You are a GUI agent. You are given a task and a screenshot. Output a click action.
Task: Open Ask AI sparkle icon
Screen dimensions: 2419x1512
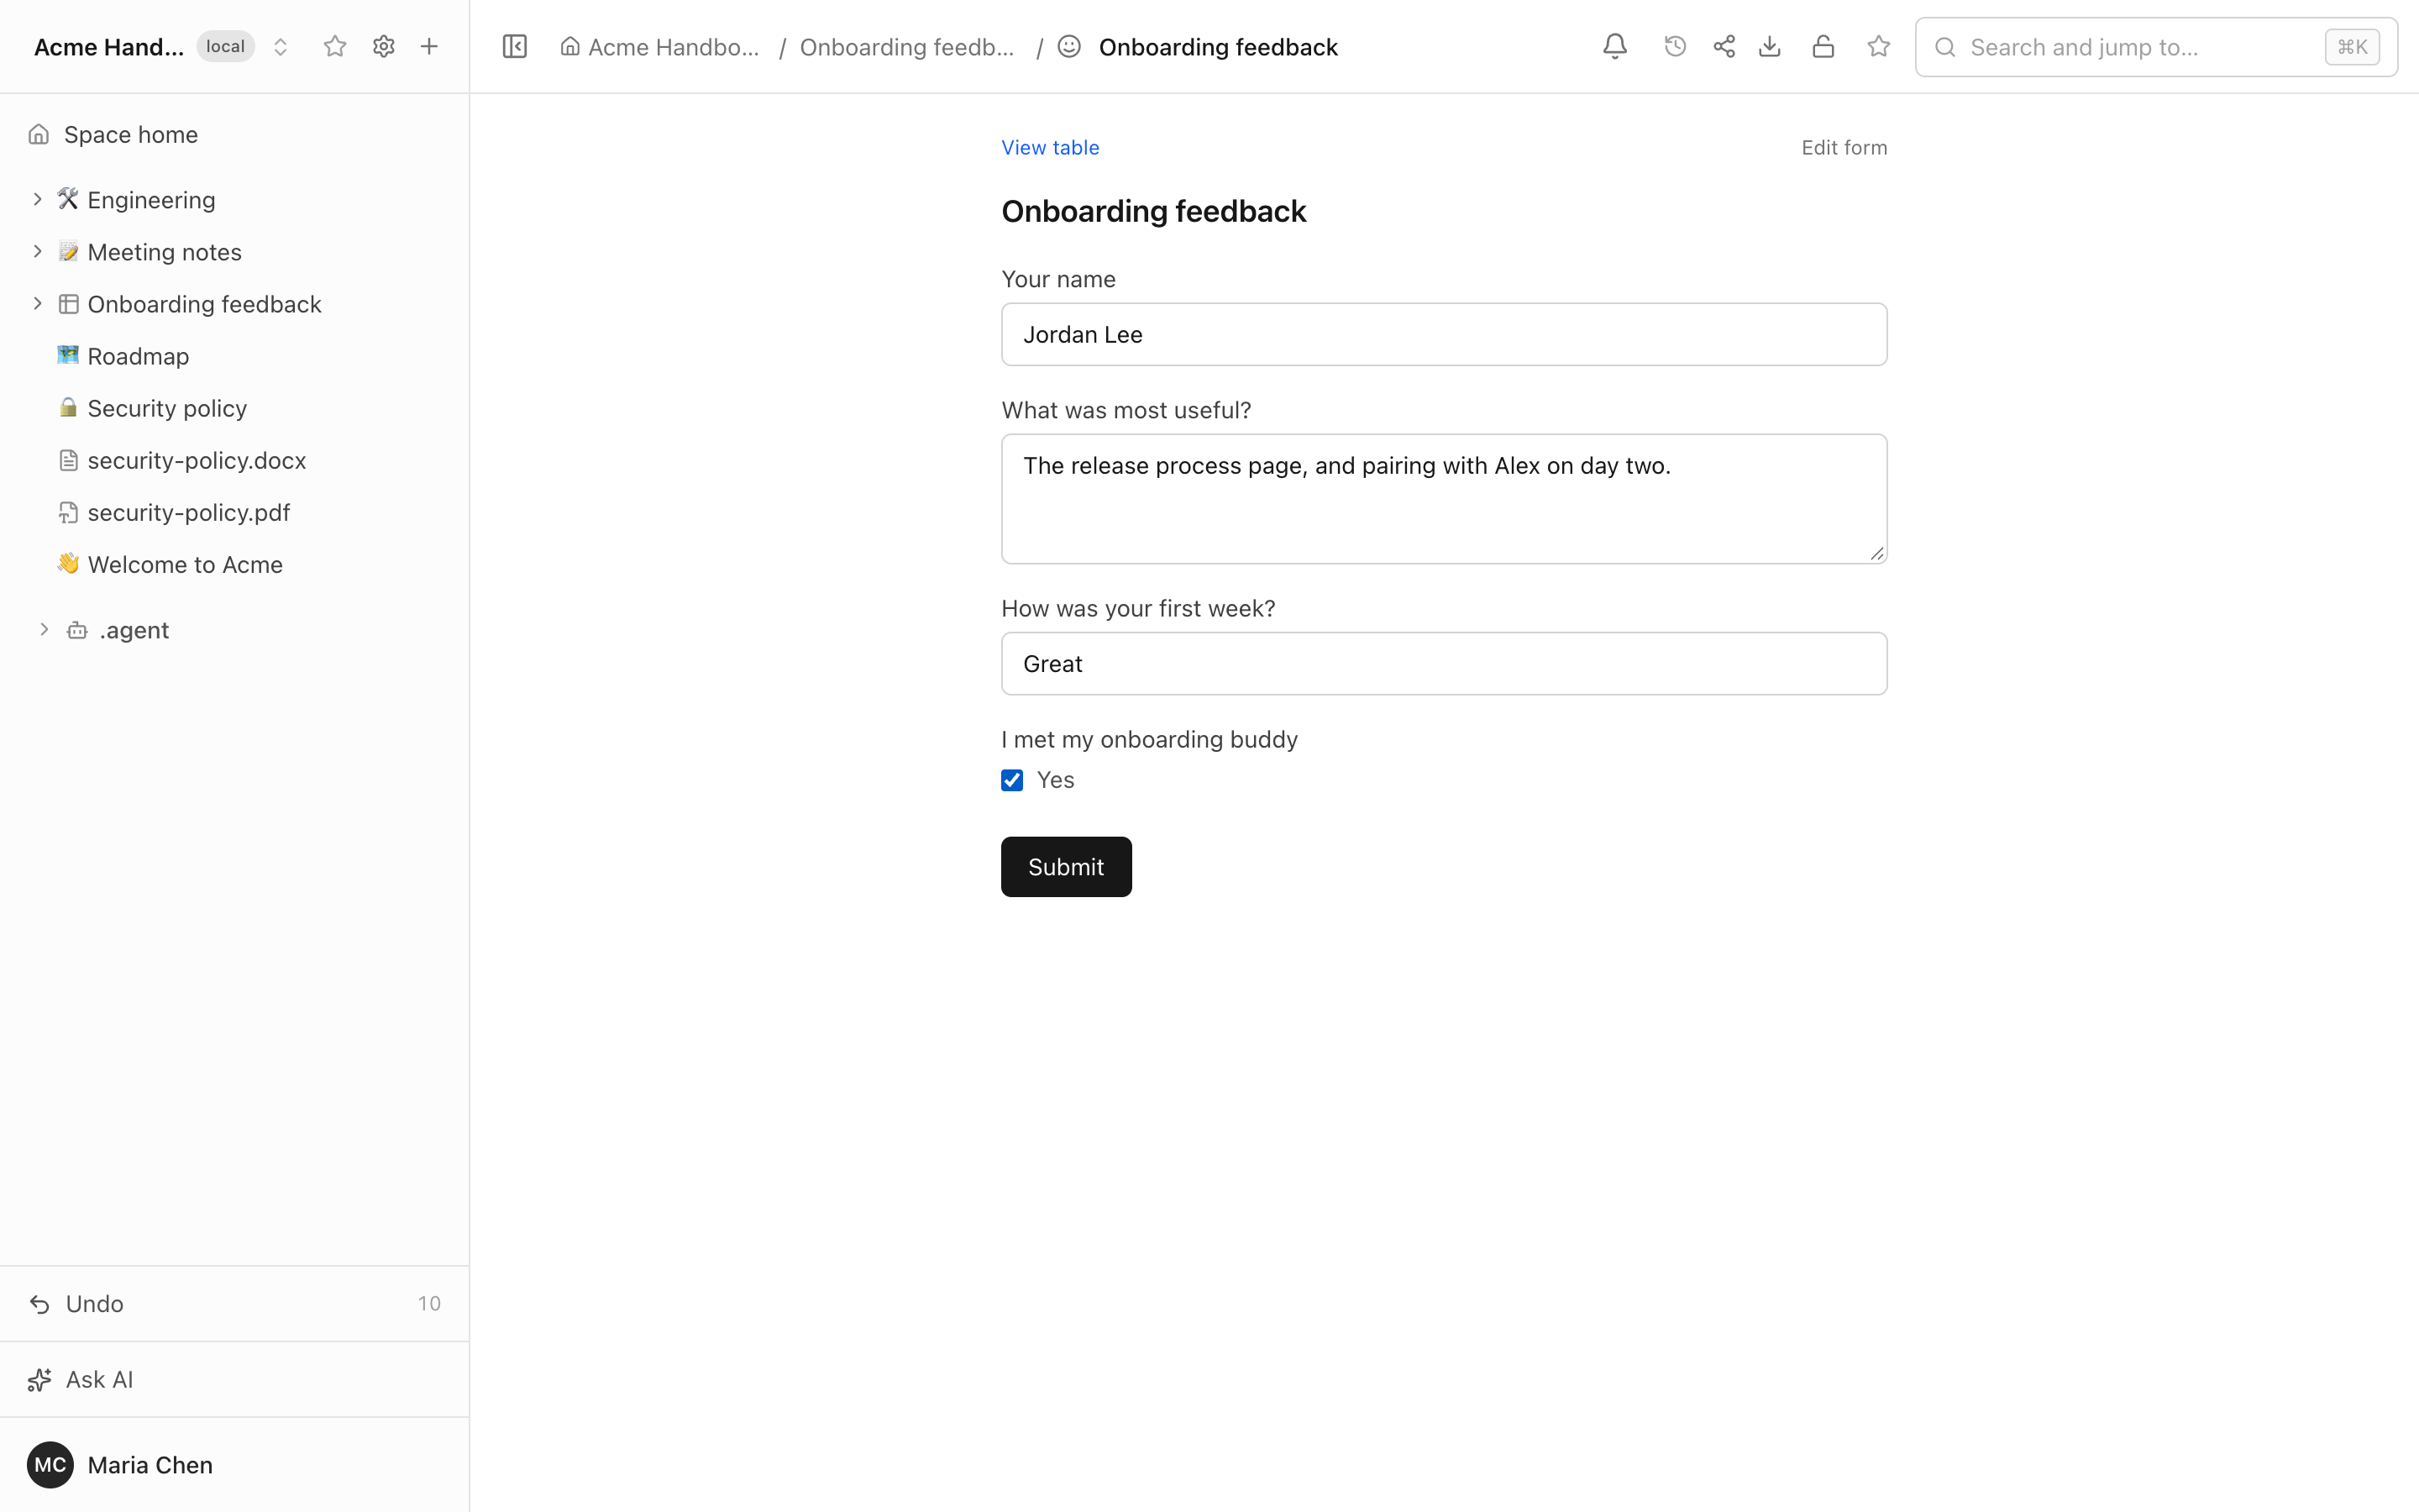[x=40, y=1380]
